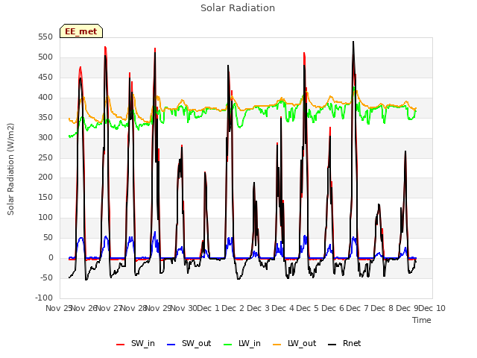Click the 500 y-axis tick label
This screenshot has height=358, width=477.
45,57
